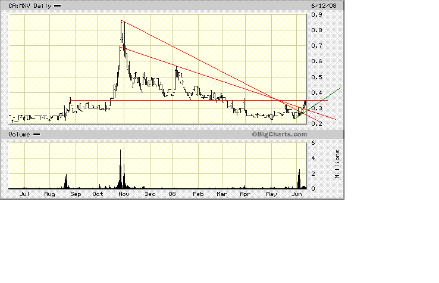The height and width of the screenshot is (283, 439).
Task: Click the Apr month label
Action: click(x=245, y=194)
